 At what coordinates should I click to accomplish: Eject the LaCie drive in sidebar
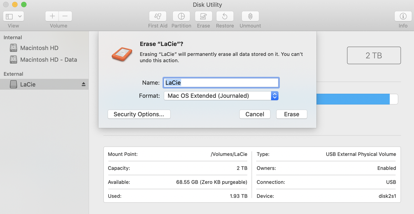(83, 84)
